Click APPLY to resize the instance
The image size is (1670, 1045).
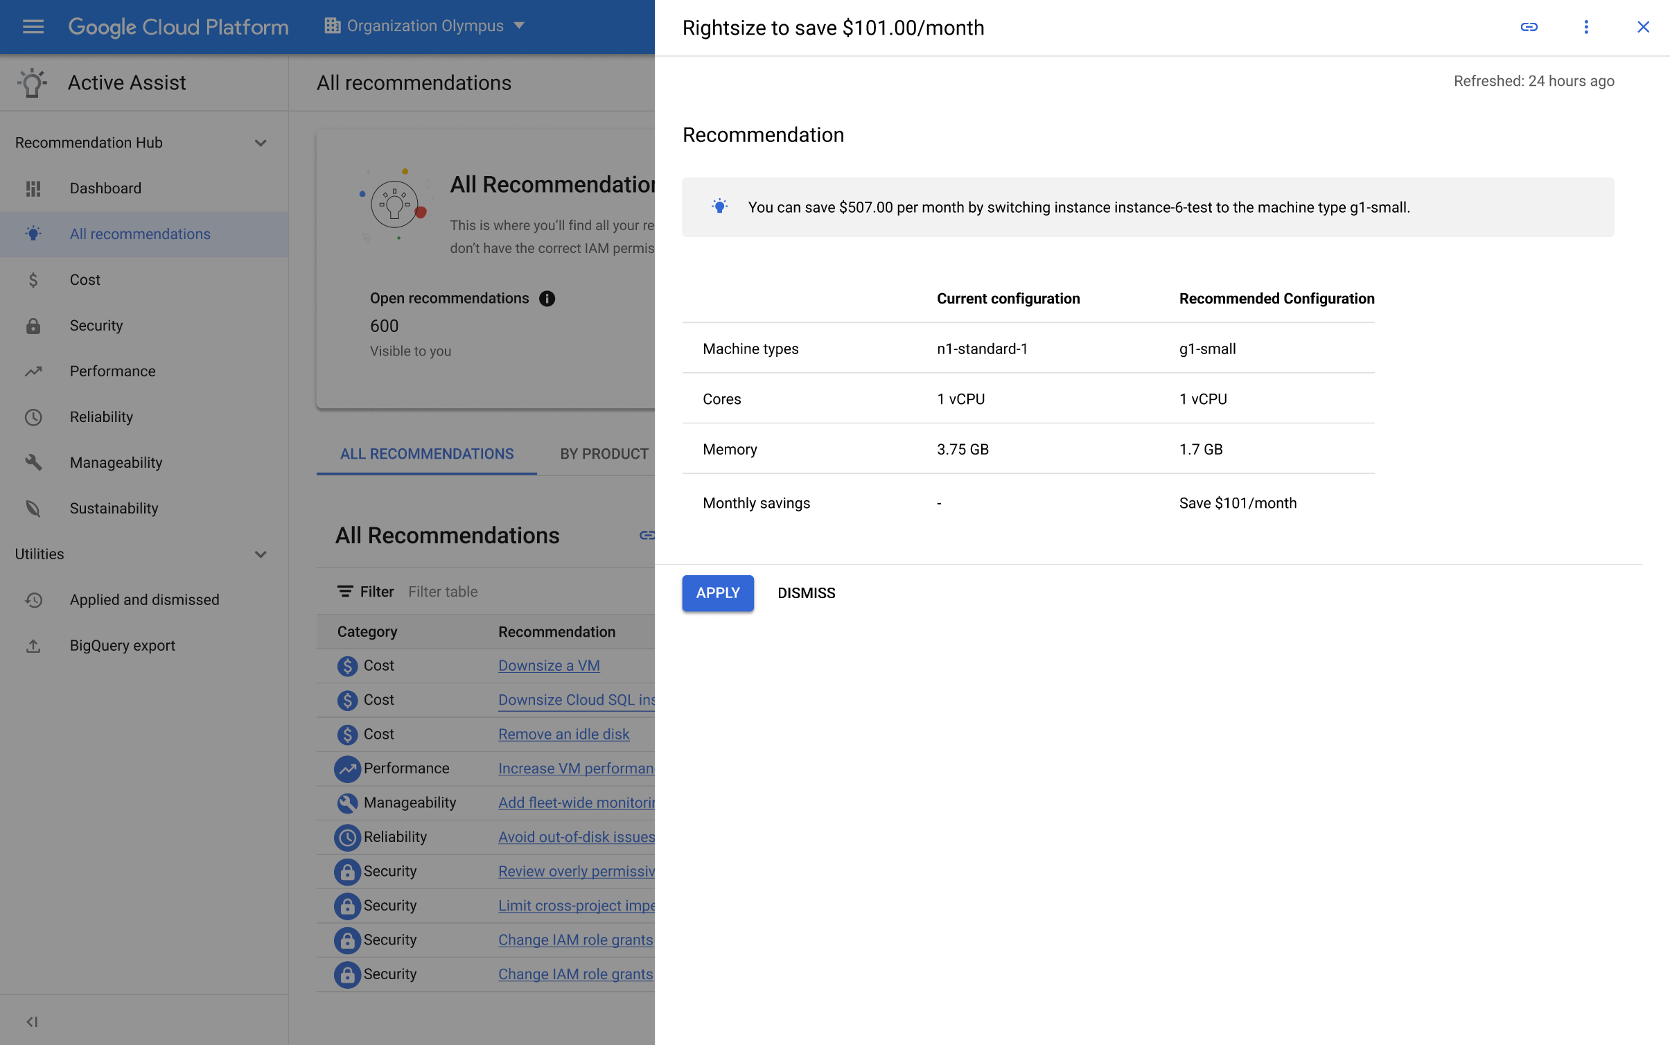(718, 592)
